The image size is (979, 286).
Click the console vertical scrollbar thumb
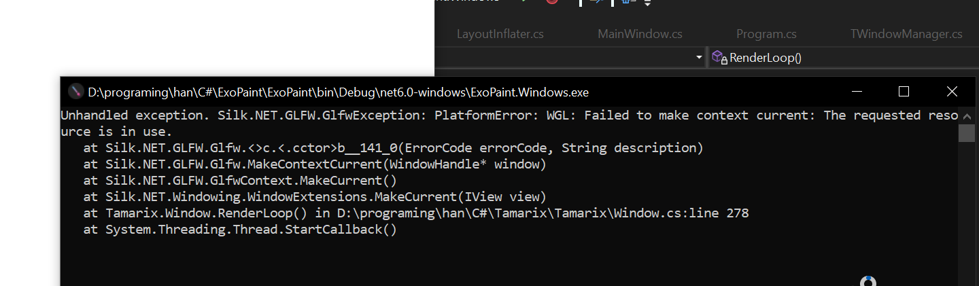967,132
